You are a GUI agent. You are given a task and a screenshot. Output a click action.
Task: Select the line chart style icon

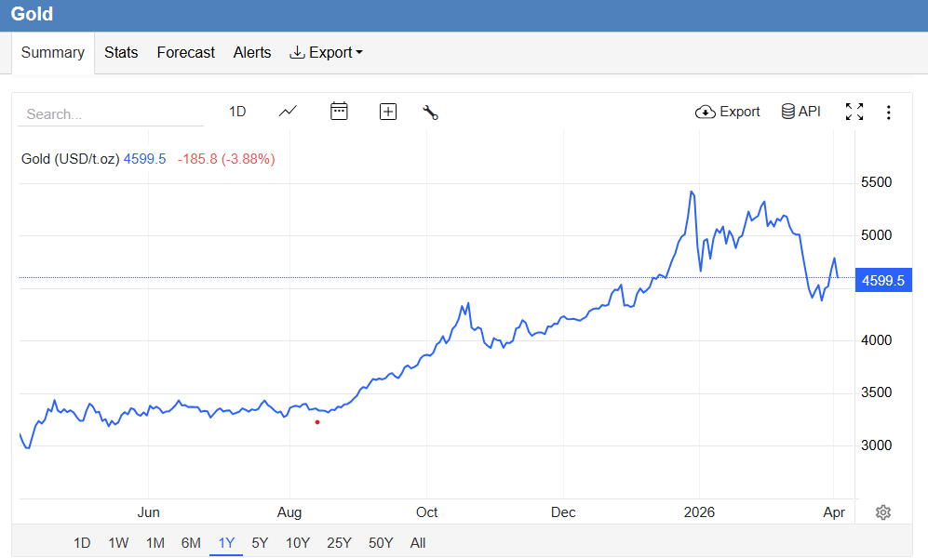click(x=287, y=111)
